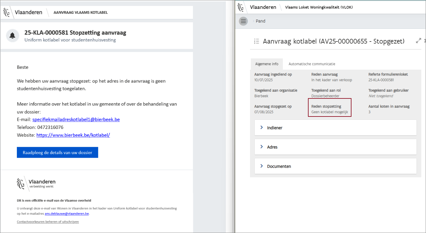
Task: Open Contactvoorkeuren beheren of uitschrijven link
Action: (x=48, y=222)
